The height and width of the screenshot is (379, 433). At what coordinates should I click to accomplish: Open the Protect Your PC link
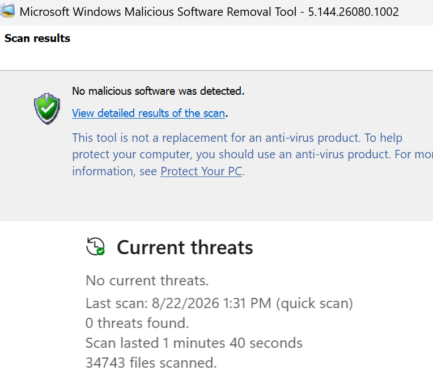[x=201, y=171]
